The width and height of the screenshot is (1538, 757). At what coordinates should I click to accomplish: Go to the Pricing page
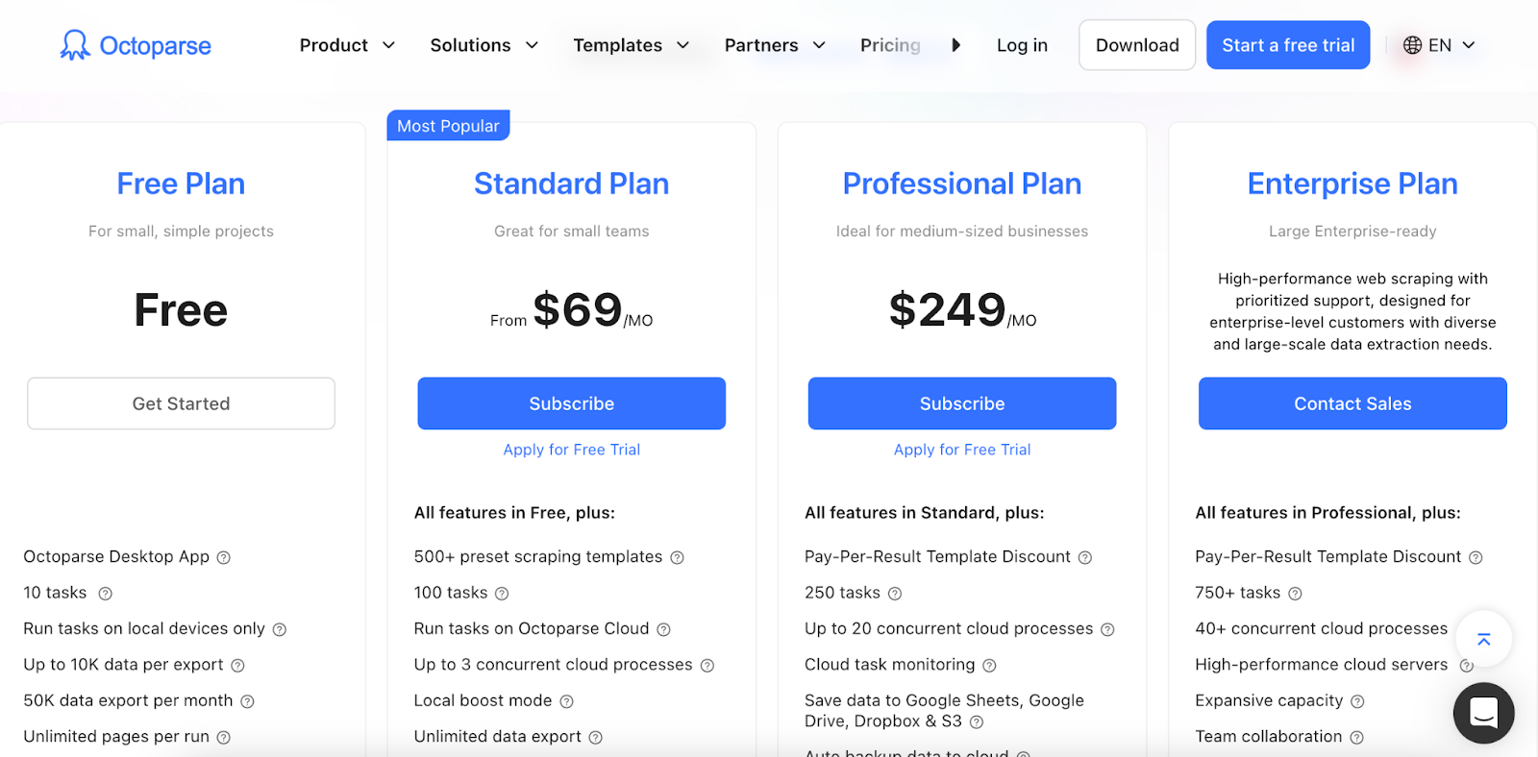click(x=890, y=45)
